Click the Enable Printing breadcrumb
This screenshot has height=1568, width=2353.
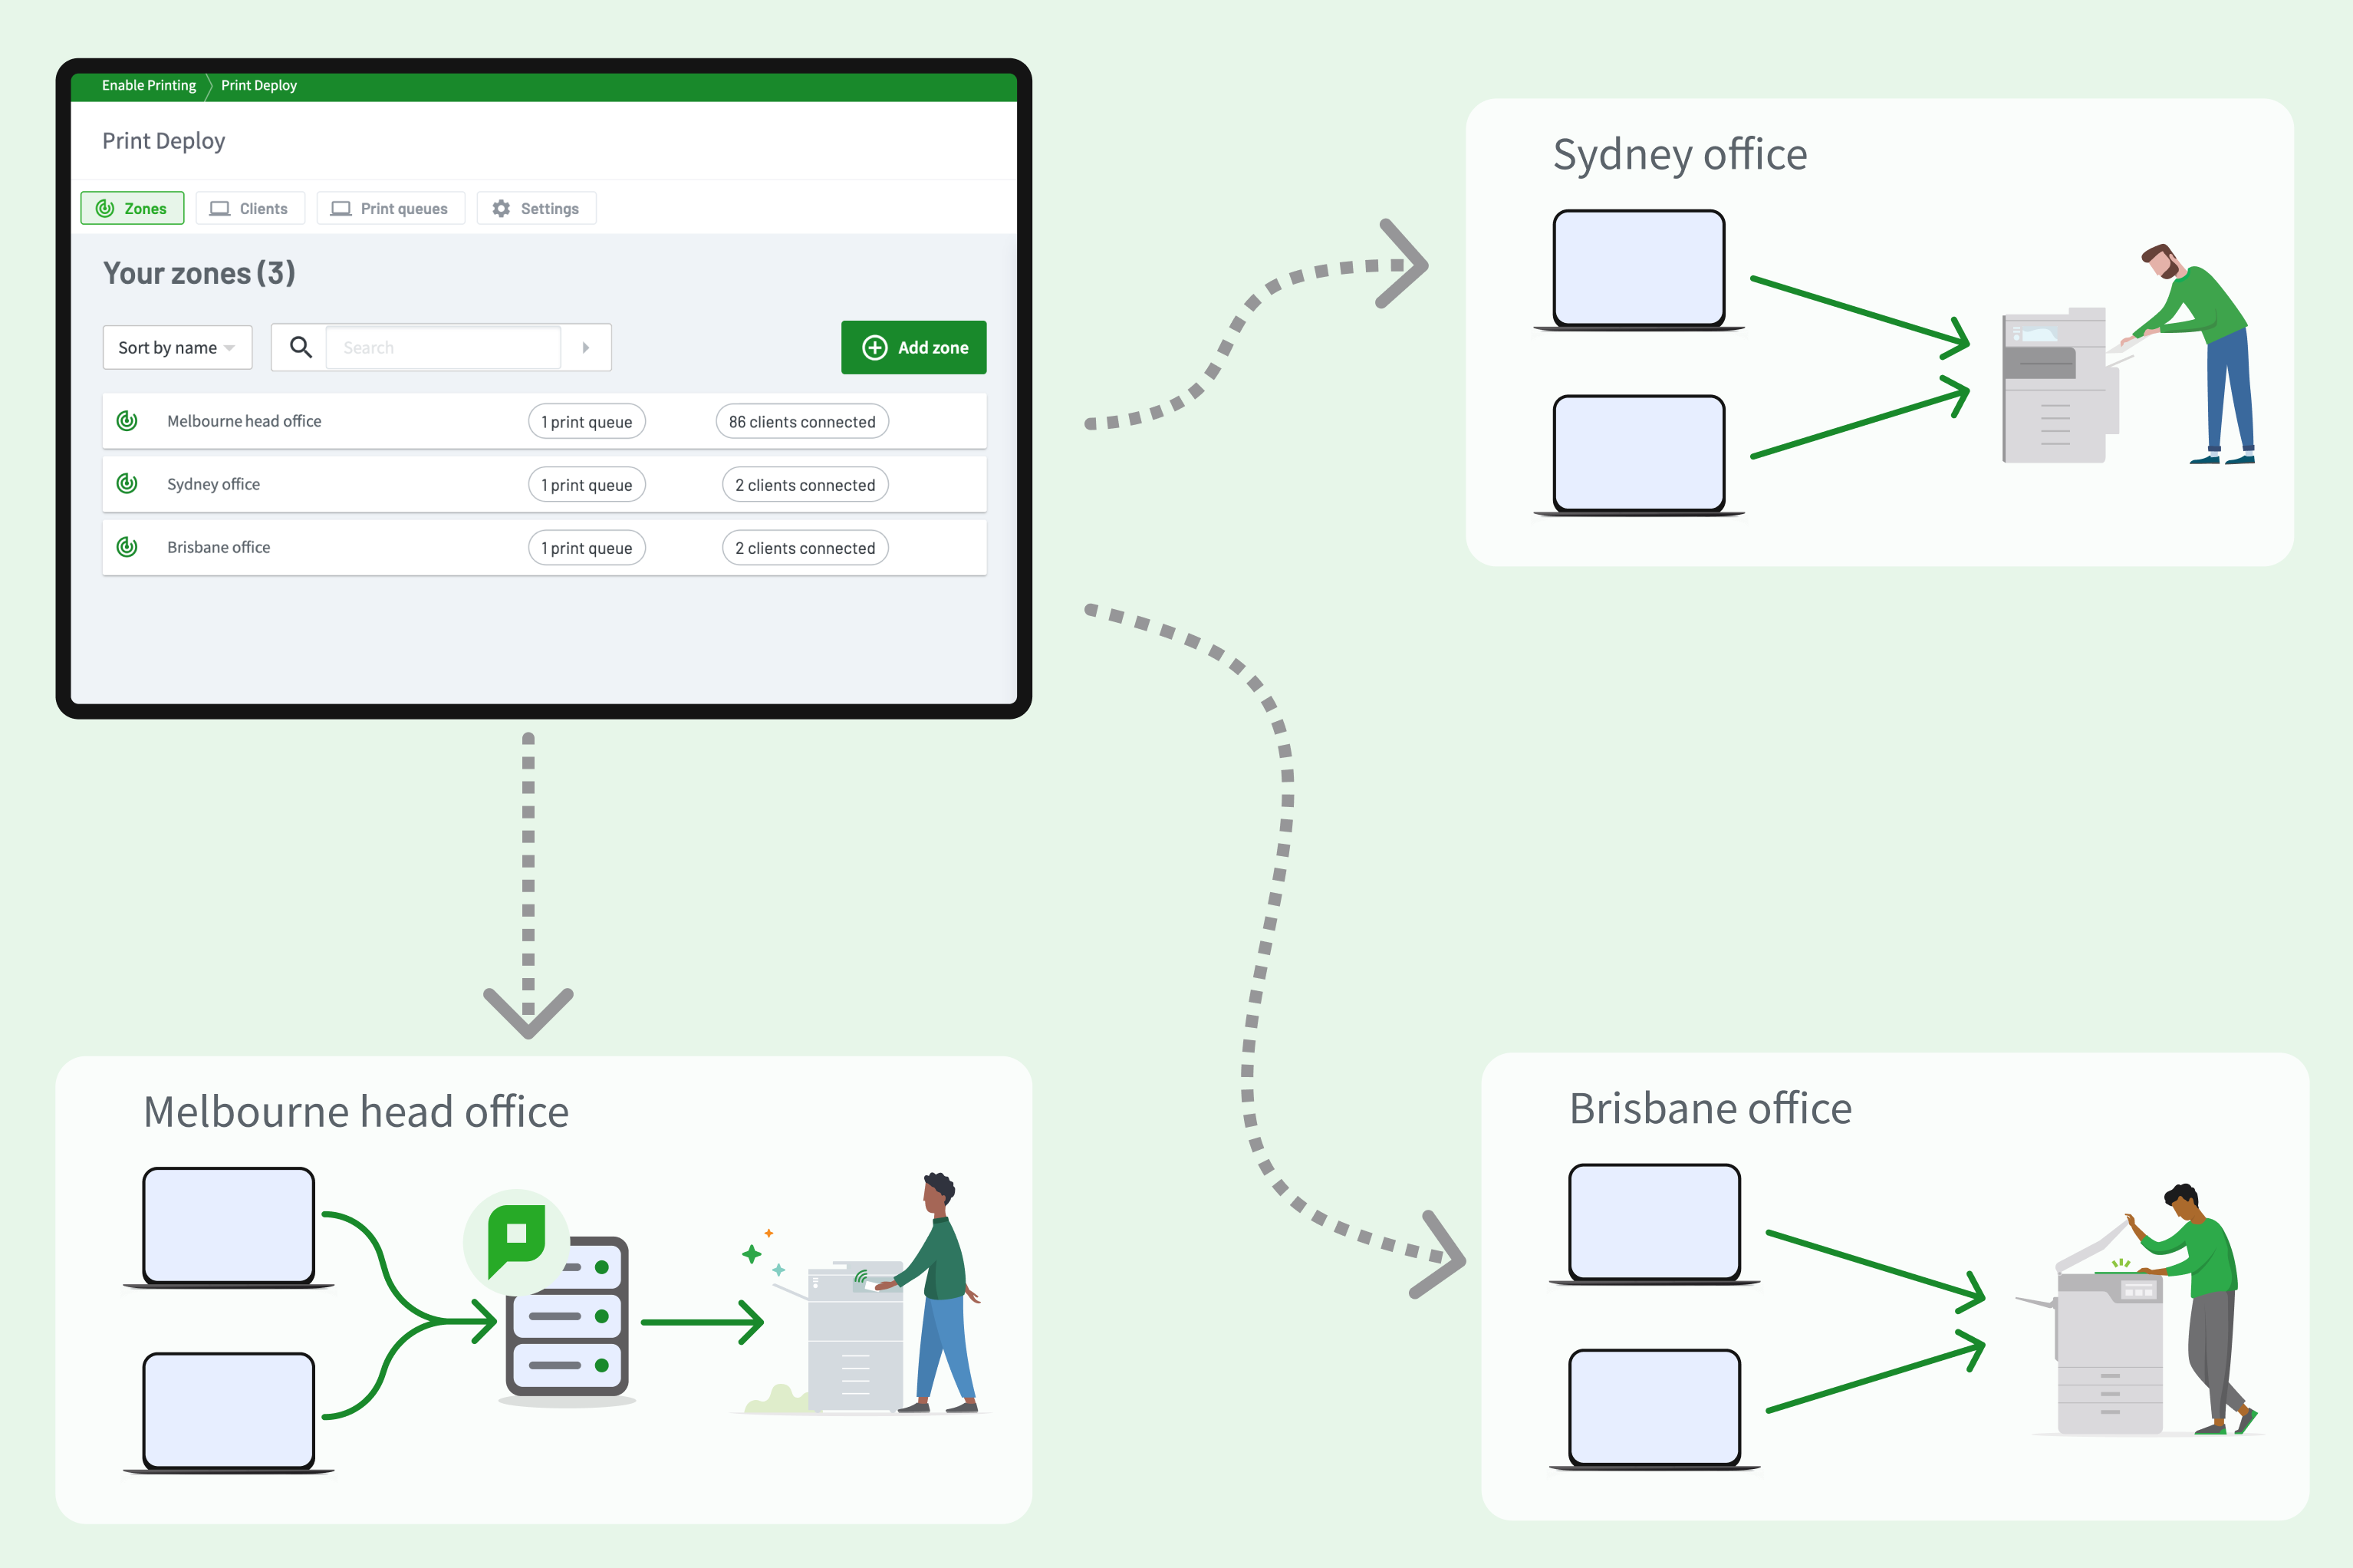tap(149, 85)
